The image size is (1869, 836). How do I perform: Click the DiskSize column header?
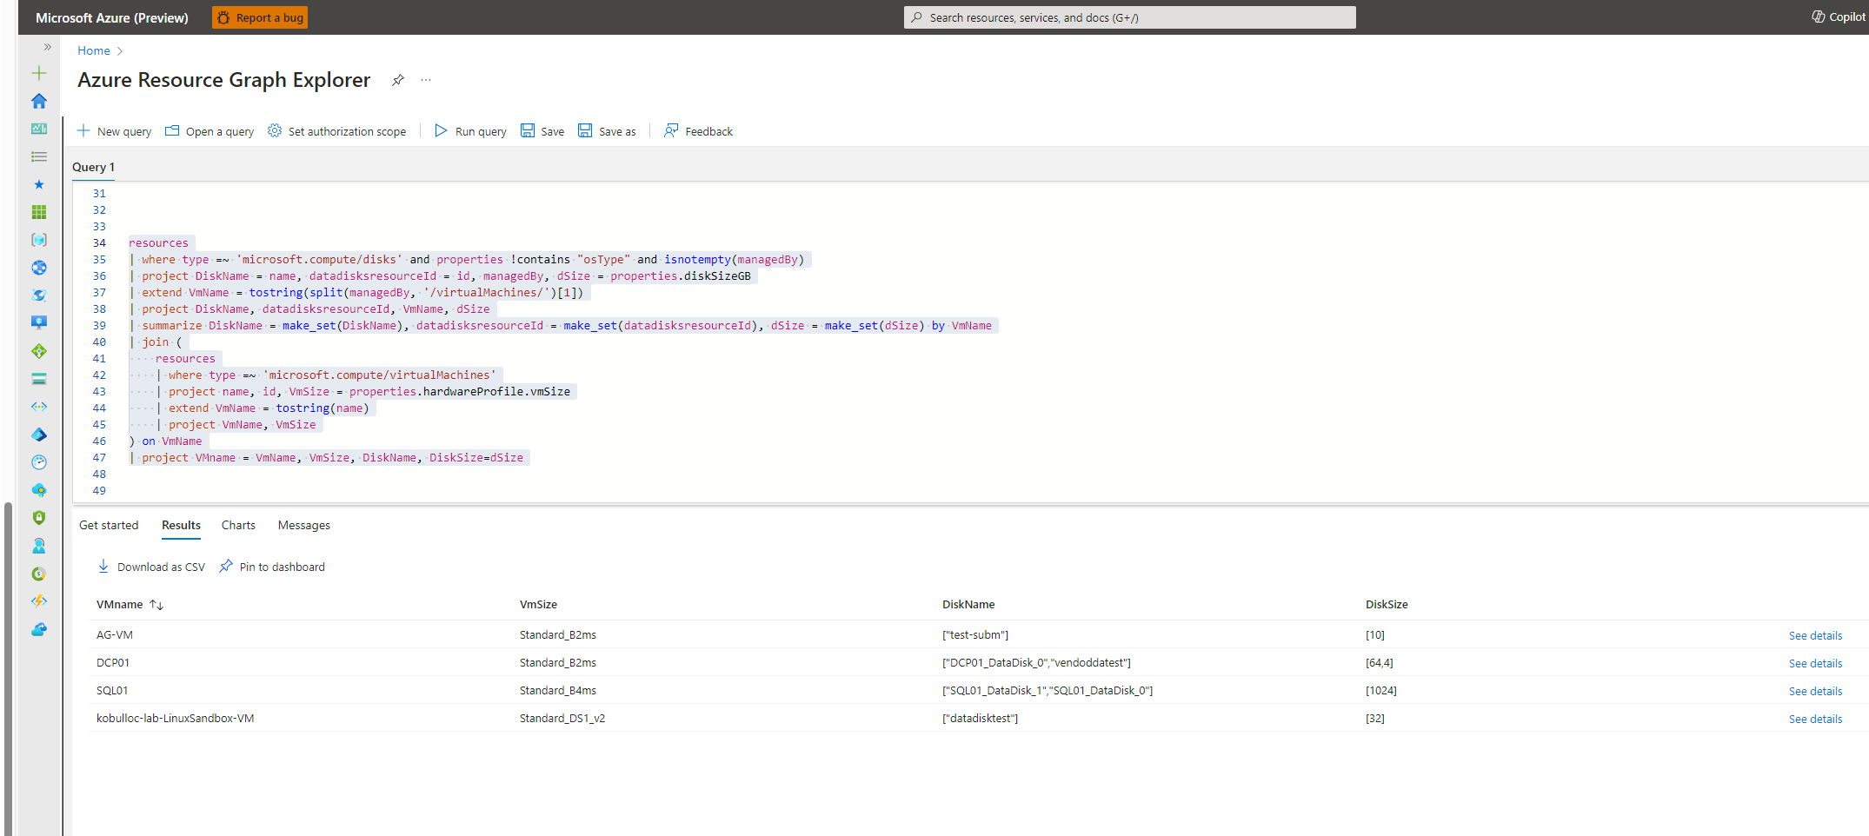(x=1387, y=604)
